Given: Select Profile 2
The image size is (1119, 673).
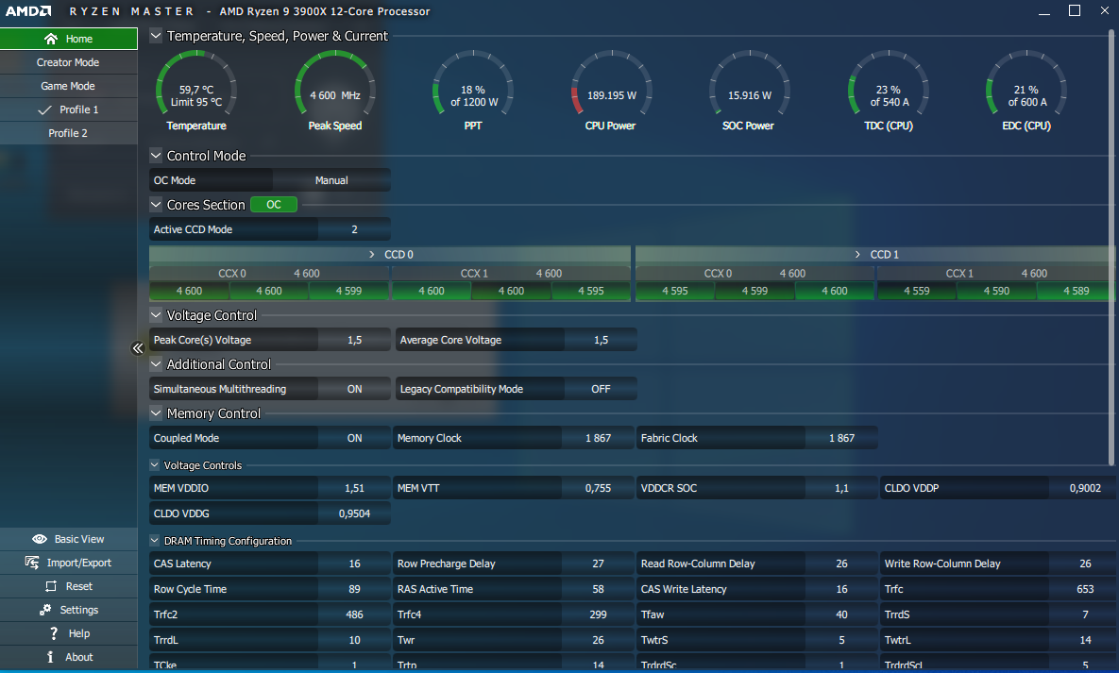Looking at the screenshot, I should [69, 133].
